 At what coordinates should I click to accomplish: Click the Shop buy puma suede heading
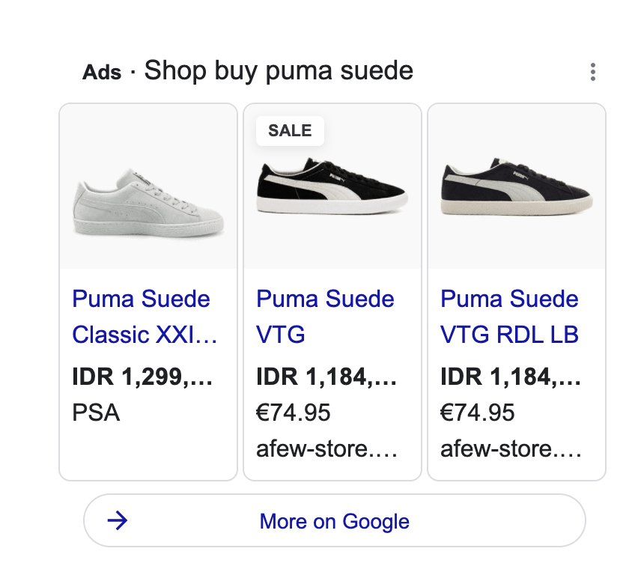(279, 71)
